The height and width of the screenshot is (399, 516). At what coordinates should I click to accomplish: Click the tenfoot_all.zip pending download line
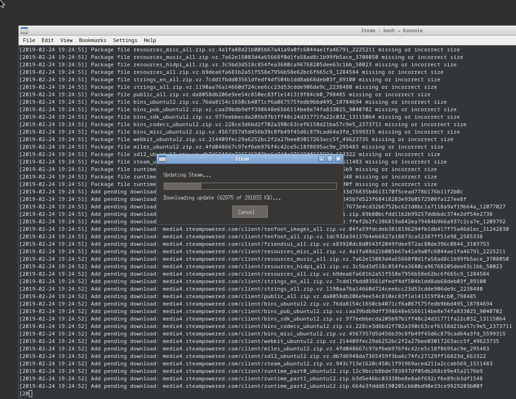coord(251,236)
